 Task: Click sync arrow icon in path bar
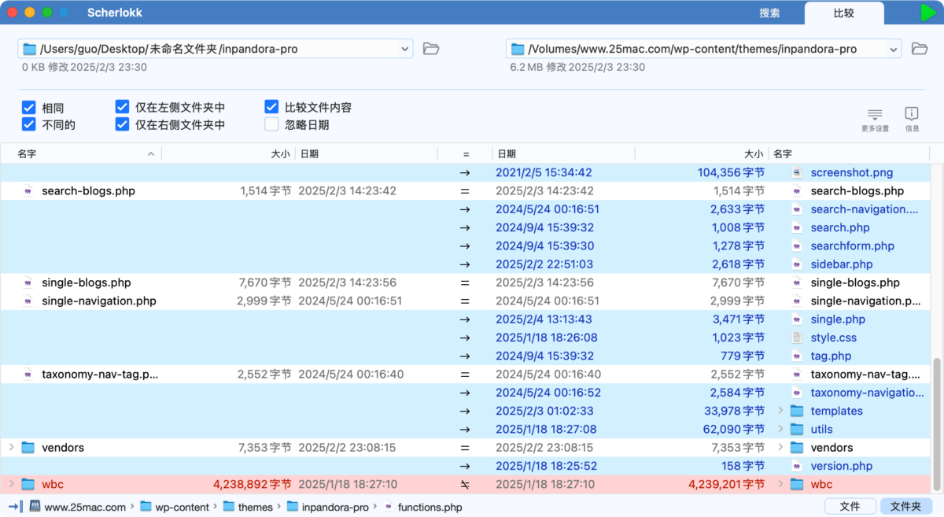tap(15, 507)
